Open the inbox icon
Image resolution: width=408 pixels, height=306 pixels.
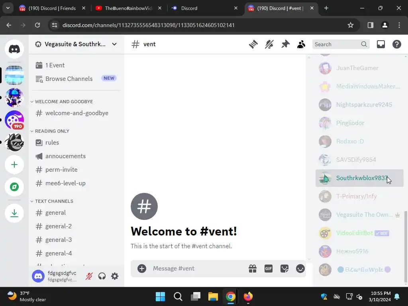coord(381,44)
